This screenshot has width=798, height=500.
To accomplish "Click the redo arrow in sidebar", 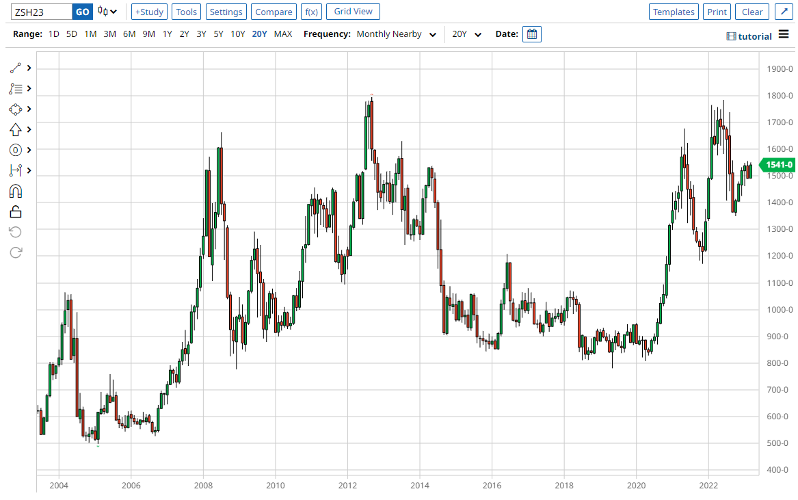I will pos(16,252).
